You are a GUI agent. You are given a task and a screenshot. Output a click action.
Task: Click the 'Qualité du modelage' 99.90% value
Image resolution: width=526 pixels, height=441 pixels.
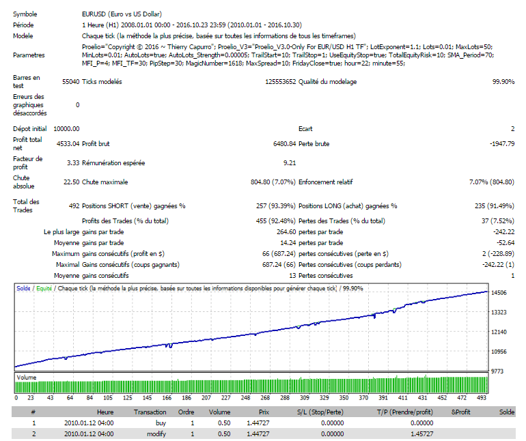click(503, 82)
